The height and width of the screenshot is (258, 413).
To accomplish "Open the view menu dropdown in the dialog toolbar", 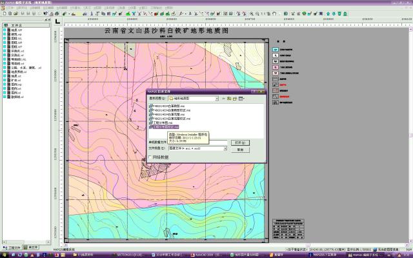I will point(243,99).
